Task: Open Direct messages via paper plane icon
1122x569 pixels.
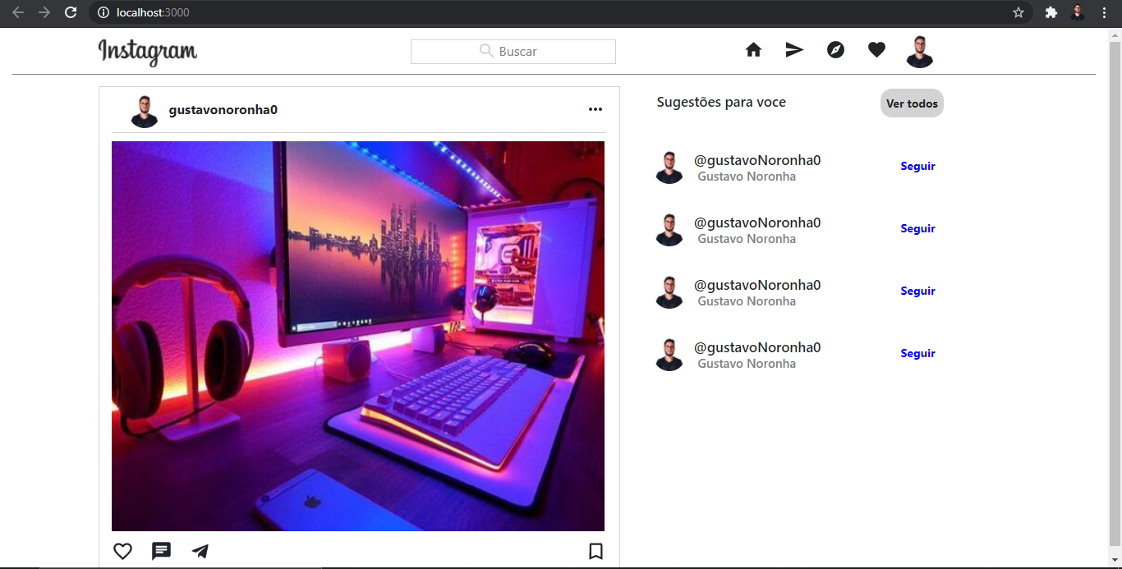Action: 794,49
